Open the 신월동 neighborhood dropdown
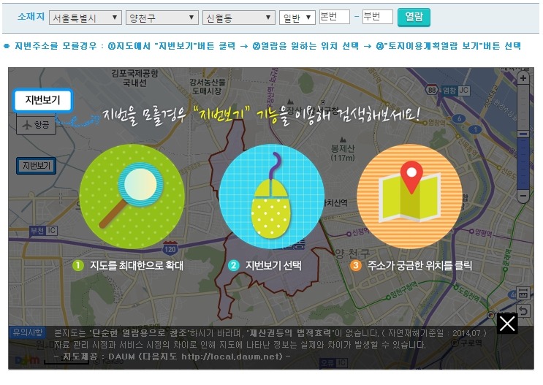The height and width of the screenshot is (385, 543). 238,18
